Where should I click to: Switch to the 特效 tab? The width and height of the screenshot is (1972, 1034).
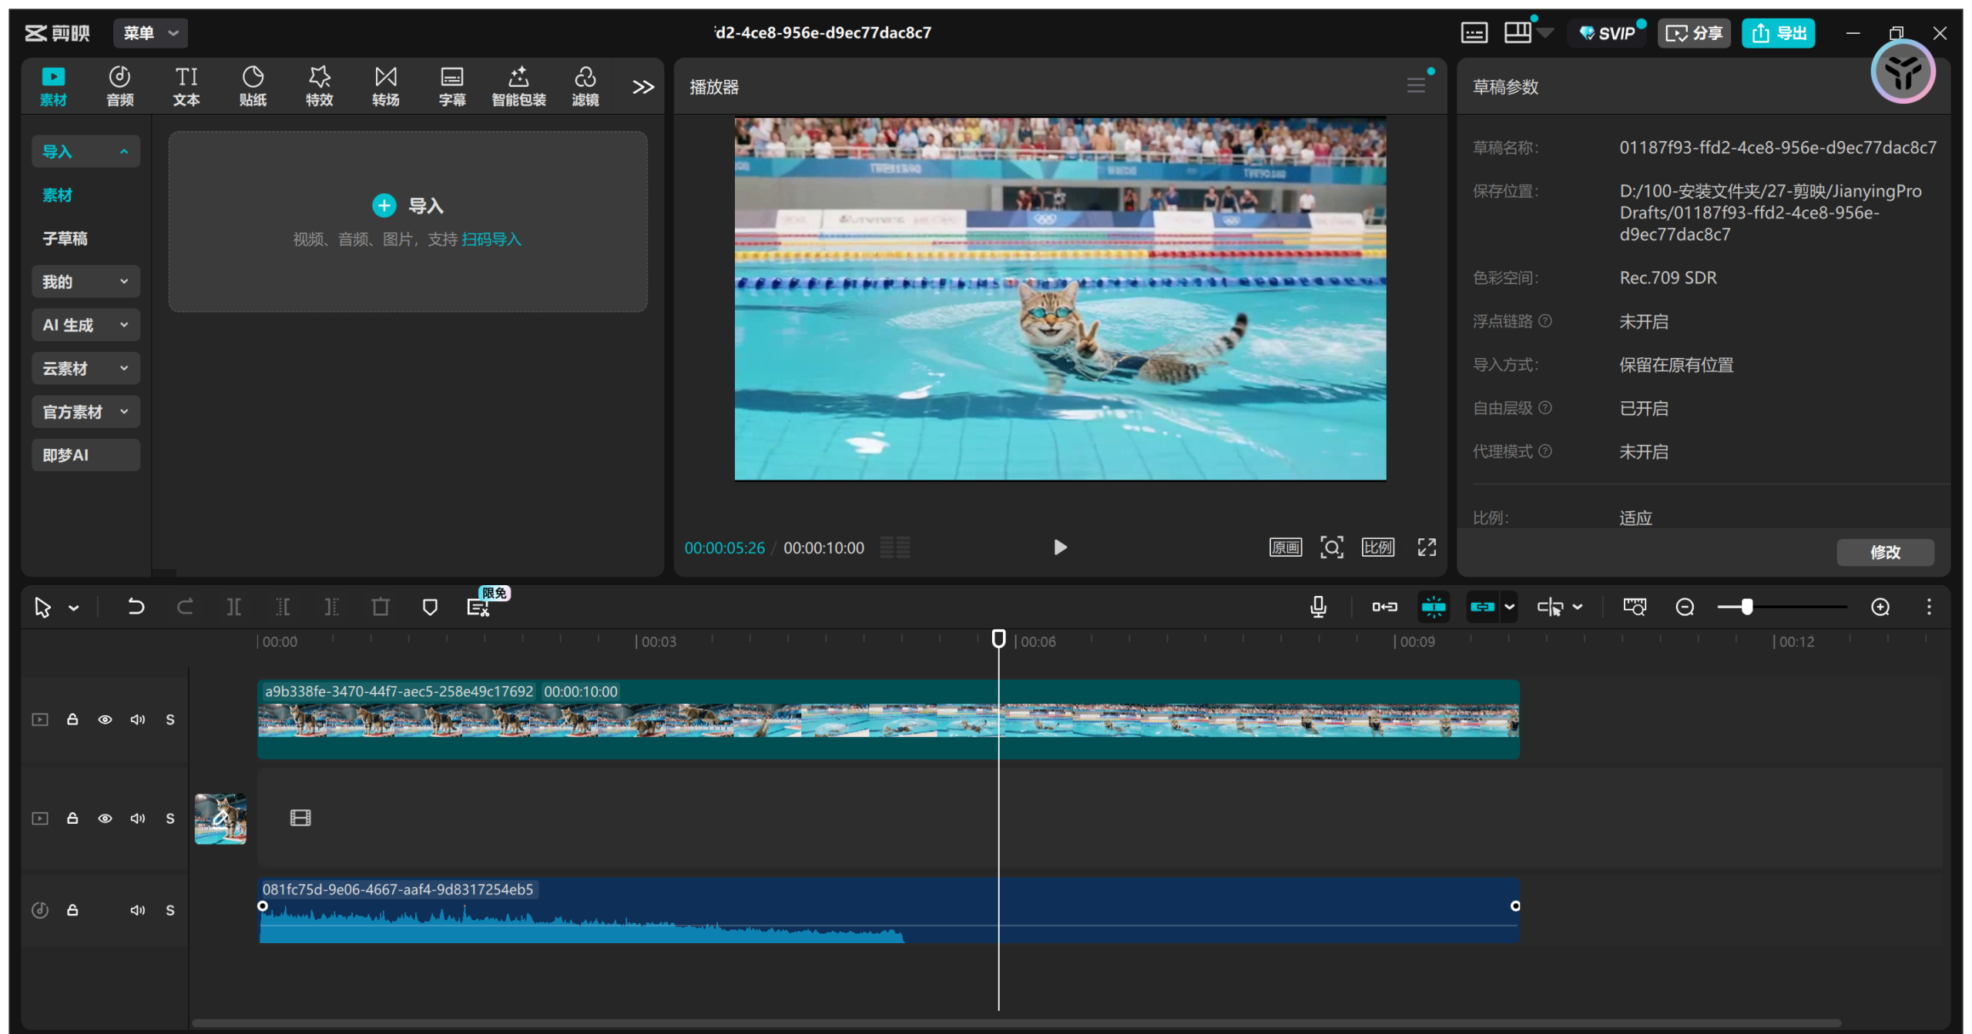point(319,85)
